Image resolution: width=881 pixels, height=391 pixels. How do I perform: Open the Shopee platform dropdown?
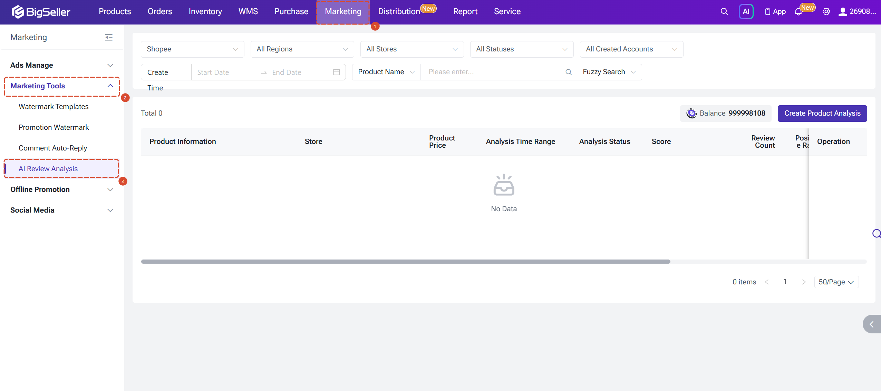[x=193, y=49]
